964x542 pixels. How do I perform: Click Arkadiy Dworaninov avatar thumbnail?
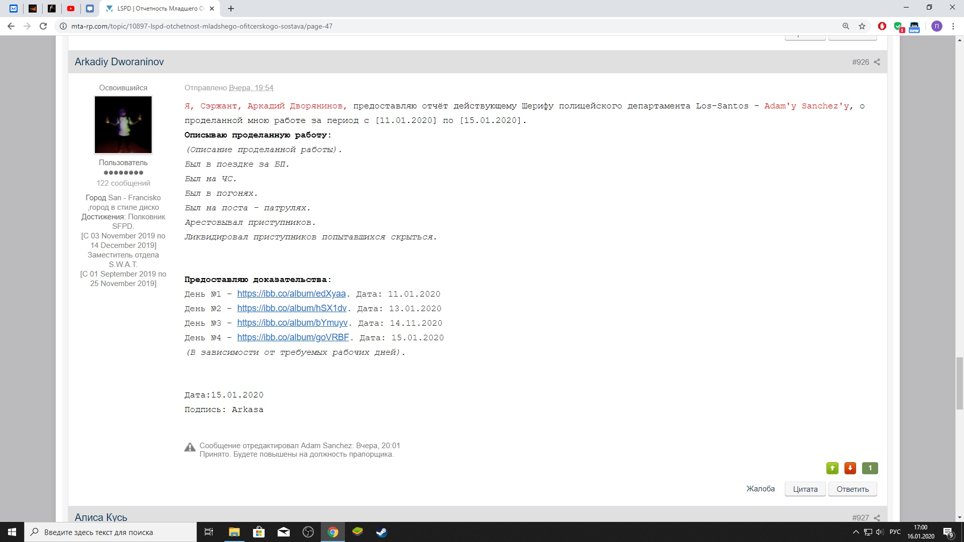pyautogui.click(x=123, y=124)
